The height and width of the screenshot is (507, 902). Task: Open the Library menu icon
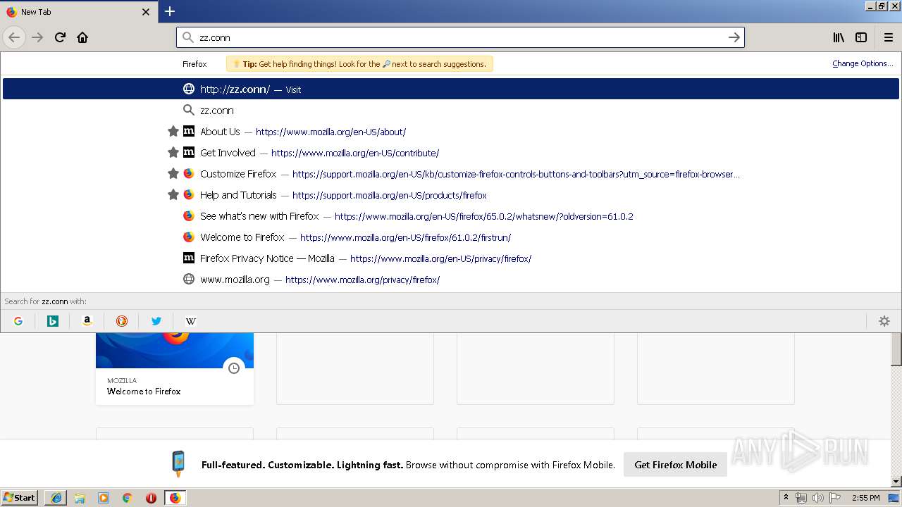point(839,37)
